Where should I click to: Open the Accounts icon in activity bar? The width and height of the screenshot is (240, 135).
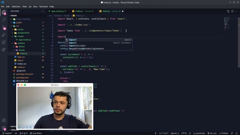(x=4, y=120)
